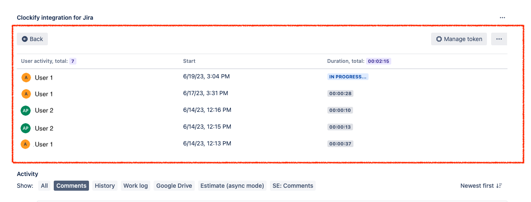Viewport: 531px width, 202px height.
Task: Click the 00:00:10 duration badge
Action: pyautogui.click(x=340, y=110)
